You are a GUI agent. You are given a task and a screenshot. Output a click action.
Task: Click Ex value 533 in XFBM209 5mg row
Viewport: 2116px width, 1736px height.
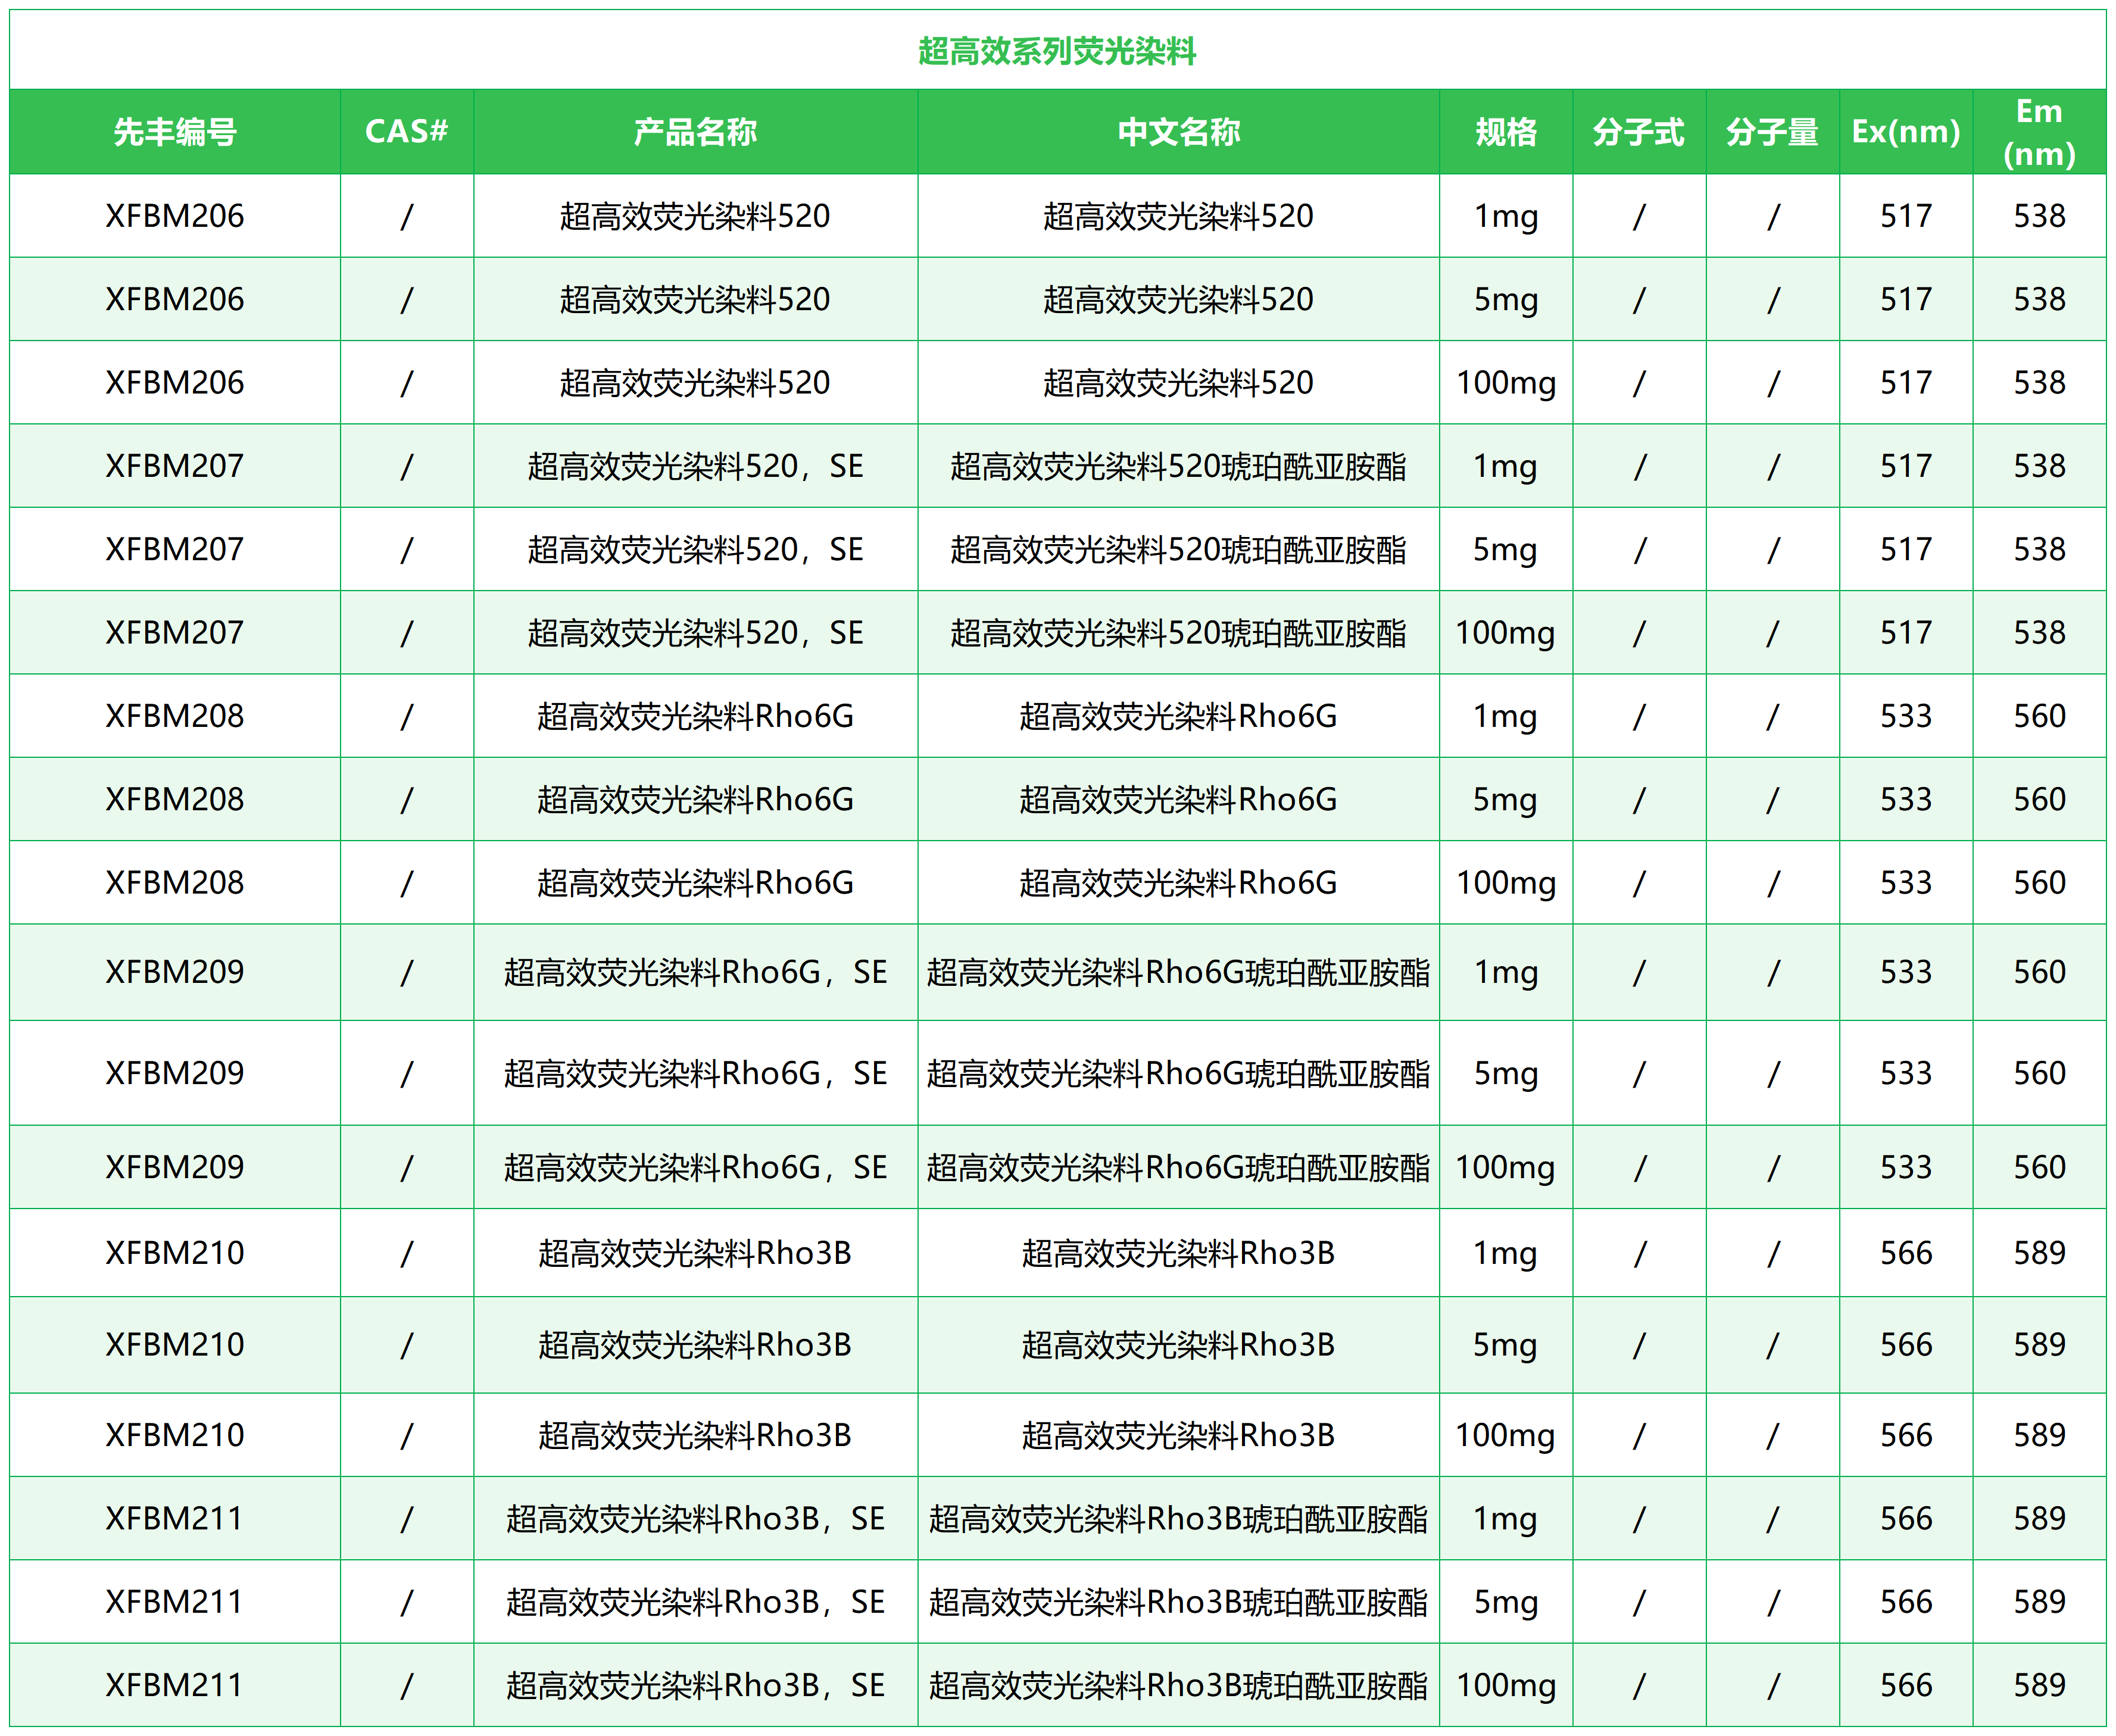pos(1906,1073)
